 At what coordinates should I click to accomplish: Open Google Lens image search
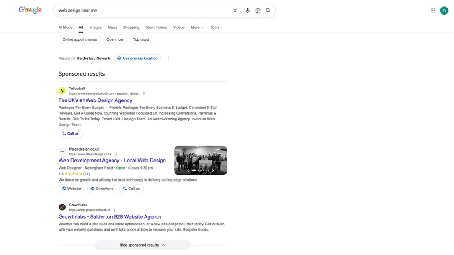[258, 10]
